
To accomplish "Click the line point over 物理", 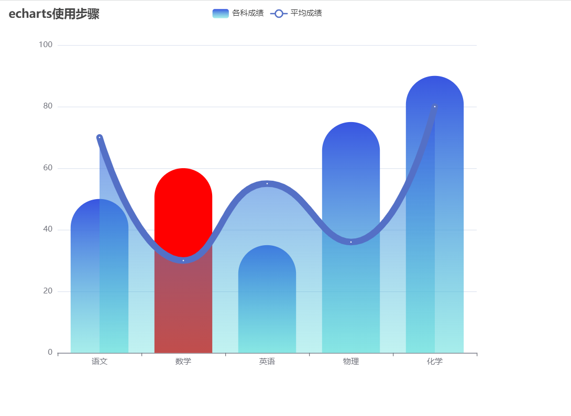I will (351, 242).
